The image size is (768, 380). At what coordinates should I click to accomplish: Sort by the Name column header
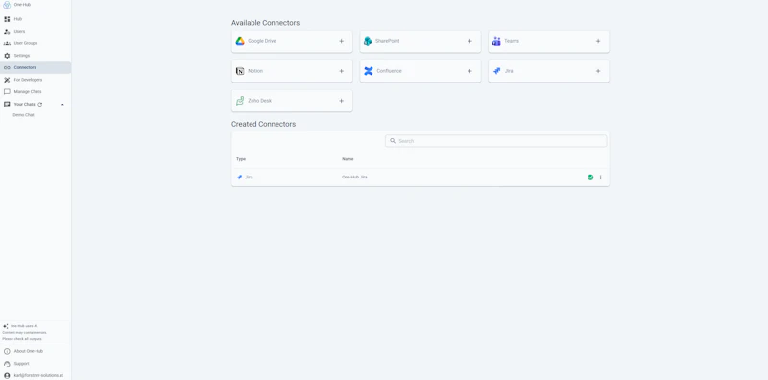[348, 159]
